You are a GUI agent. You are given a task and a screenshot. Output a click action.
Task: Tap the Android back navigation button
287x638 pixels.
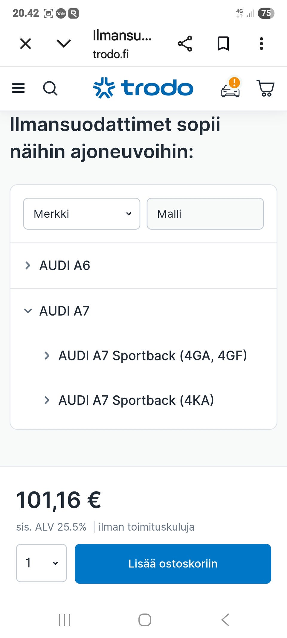pos(225,620)
